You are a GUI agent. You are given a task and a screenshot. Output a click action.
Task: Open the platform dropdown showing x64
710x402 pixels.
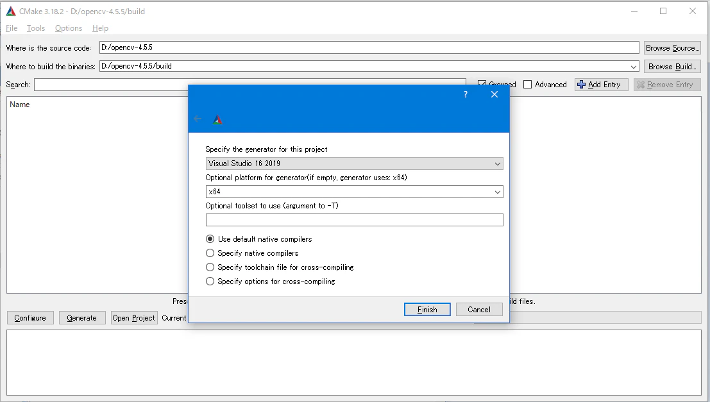click(354, 192)
